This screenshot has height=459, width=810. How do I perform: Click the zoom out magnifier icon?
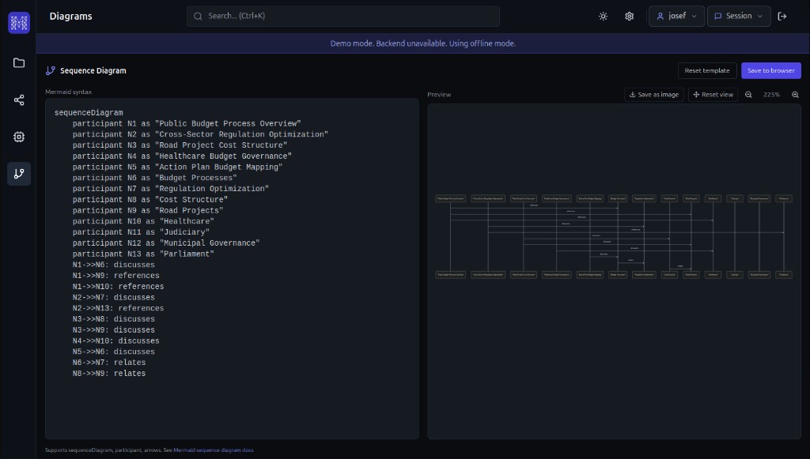[x=748, y=94]
